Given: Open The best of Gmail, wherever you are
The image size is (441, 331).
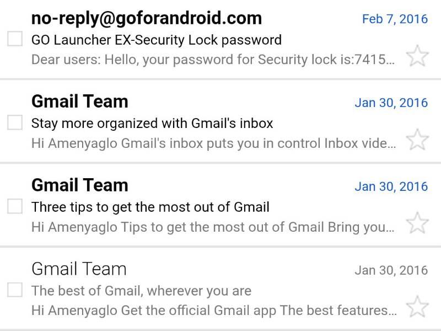Looking at the screenshot, I should [x=141, y=291].
